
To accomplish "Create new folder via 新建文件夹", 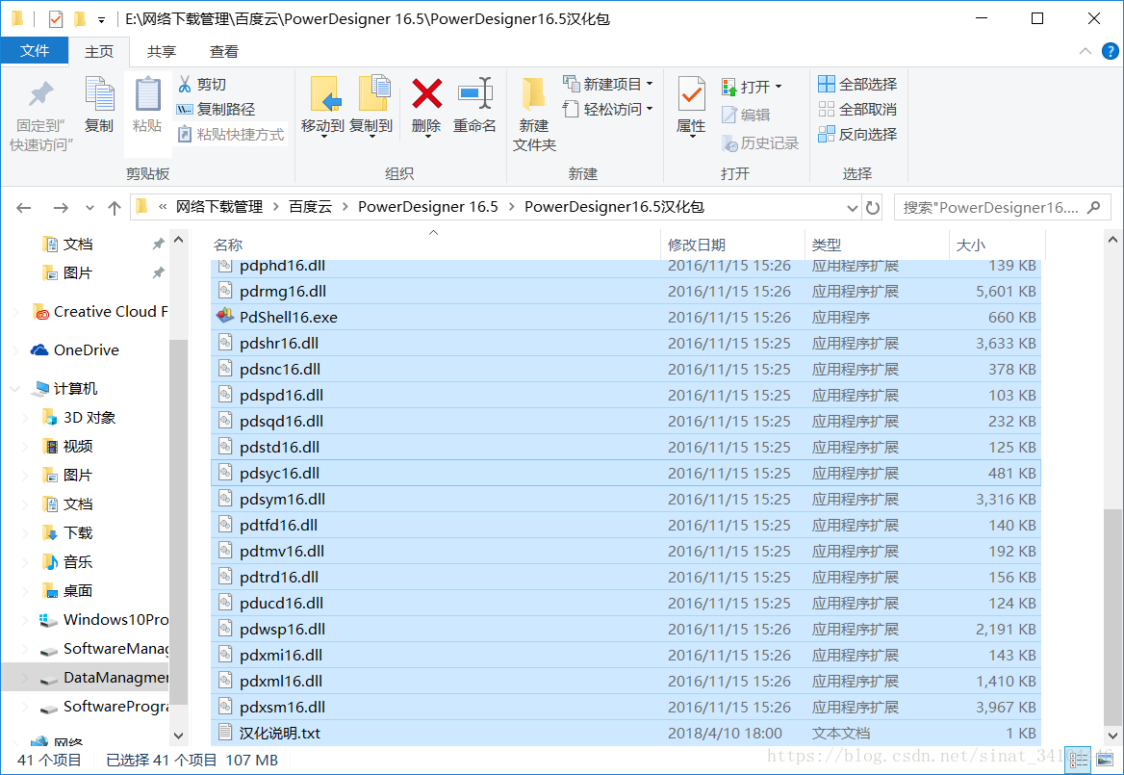I will [534, 115].
